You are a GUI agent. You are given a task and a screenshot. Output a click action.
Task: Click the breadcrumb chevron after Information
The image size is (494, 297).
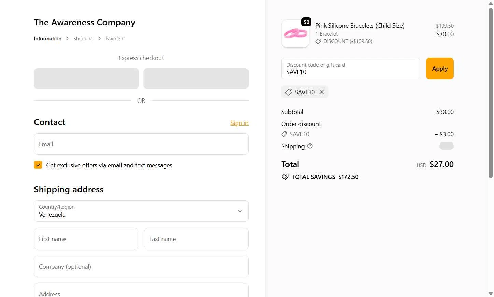coord(67,38)
